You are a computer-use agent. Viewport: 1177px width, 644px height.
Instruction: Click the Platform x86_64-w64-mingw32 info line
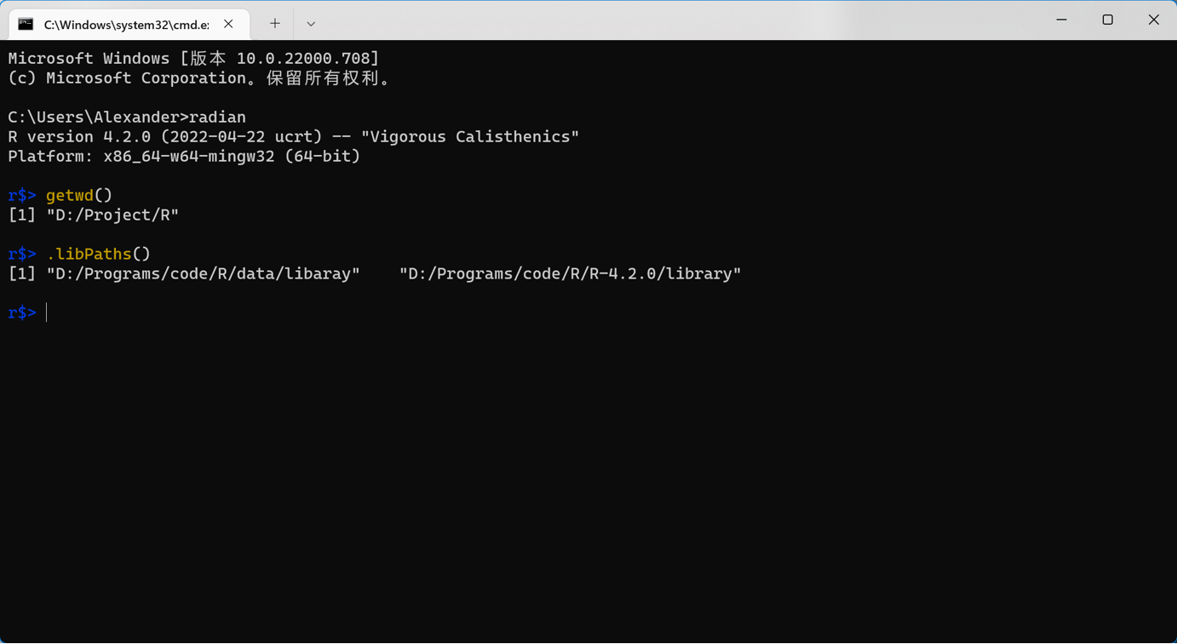pos(183,156)
